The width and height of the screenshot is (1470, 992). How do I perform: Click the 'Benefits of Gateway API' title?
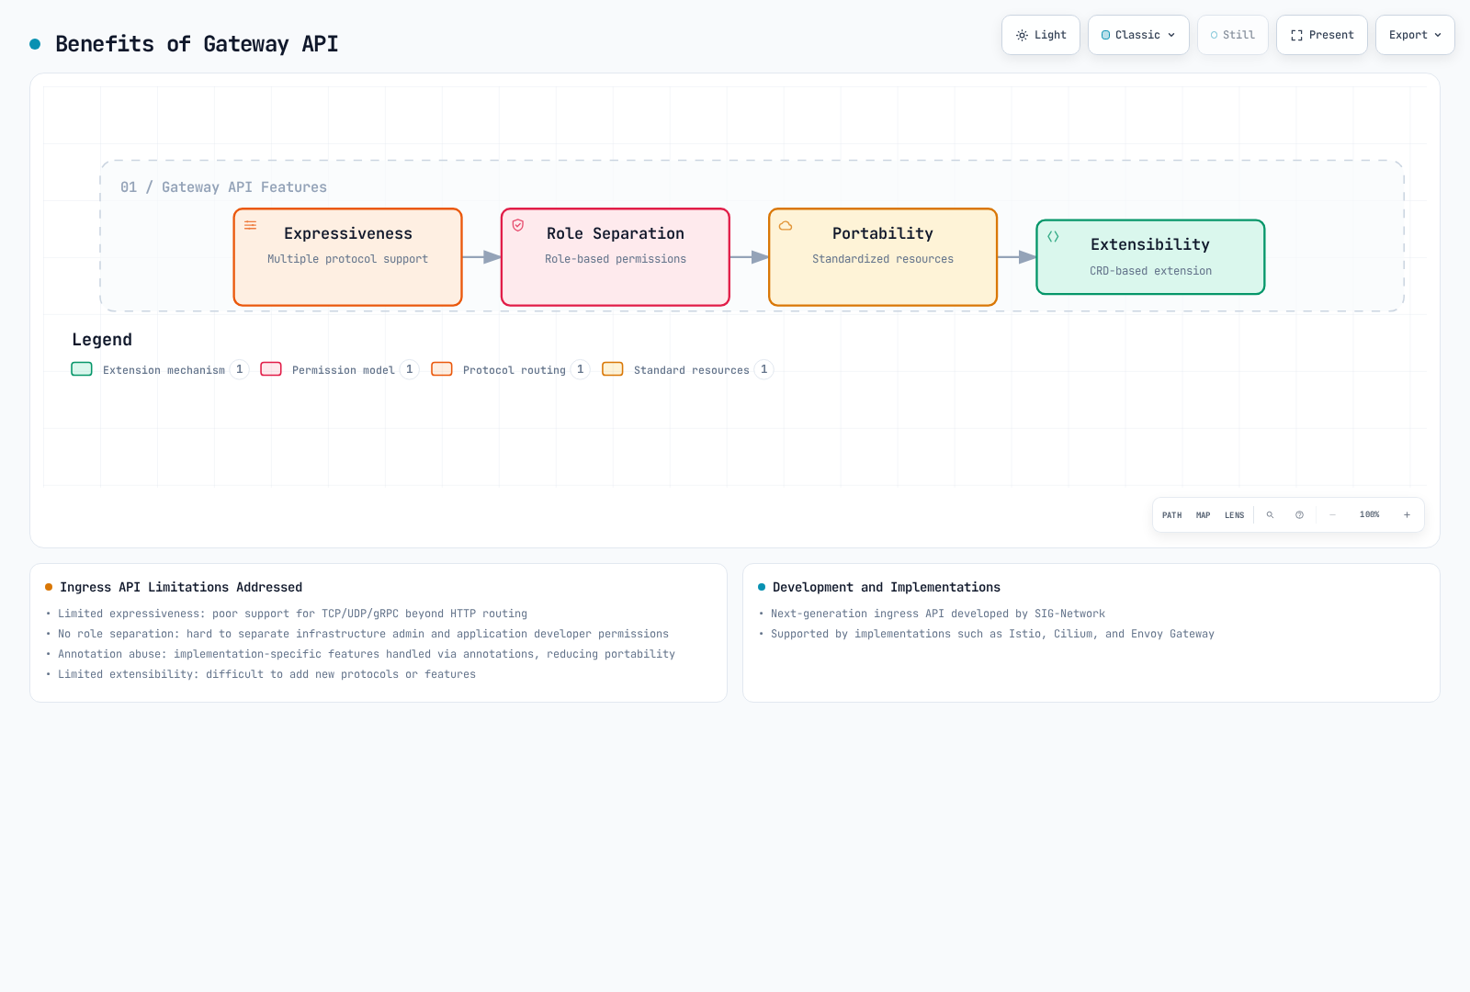197,44
